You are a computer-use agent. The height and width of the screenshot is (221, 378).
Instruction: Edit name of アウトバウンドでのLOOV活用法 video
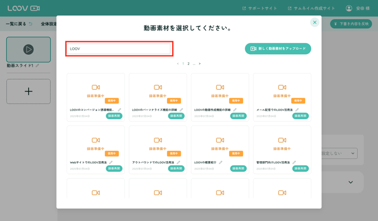point(178,162)
